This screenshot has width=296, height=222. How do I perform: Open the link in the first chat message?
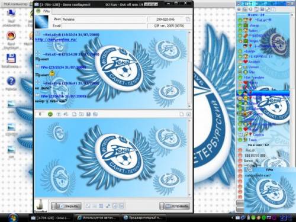coord(56,40)
